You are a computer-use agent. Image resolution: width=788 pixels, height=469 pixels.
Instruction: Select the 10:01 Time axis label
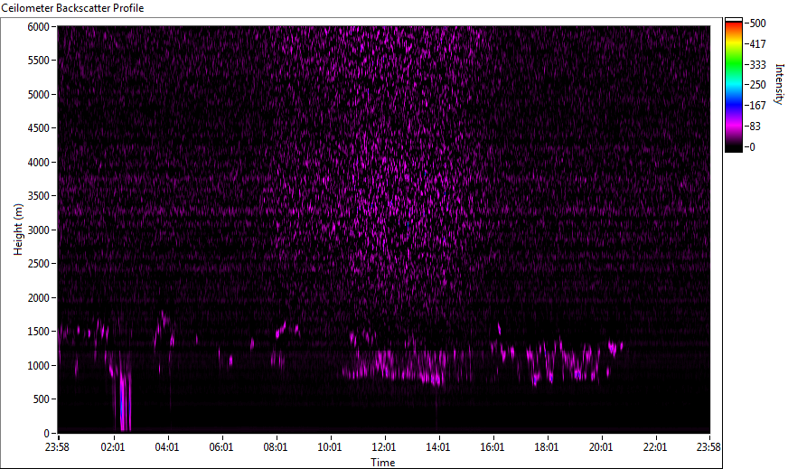click(330, 447)
